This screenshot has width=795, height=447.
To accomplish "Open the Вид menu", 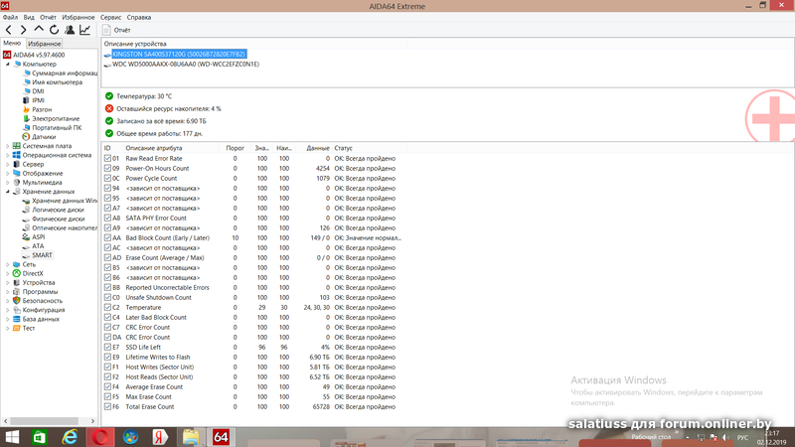I will click(x=29, y=17).
